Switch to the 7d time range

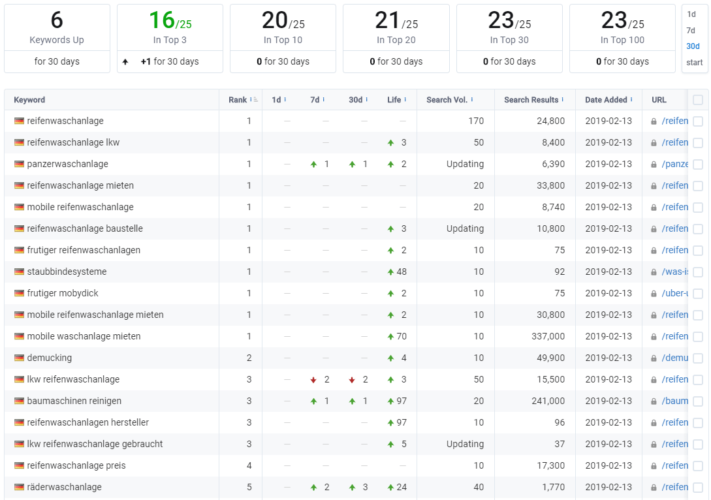pyautogui.click(x=691, y=31)
